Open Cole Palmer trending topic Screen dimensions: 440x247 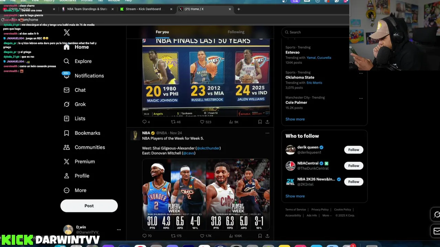click(296, 102)
